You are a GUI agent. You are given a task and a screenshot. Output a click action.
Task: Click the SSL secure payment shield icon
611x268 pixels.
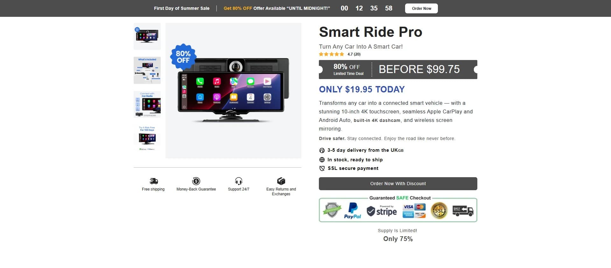click(322, 168)
